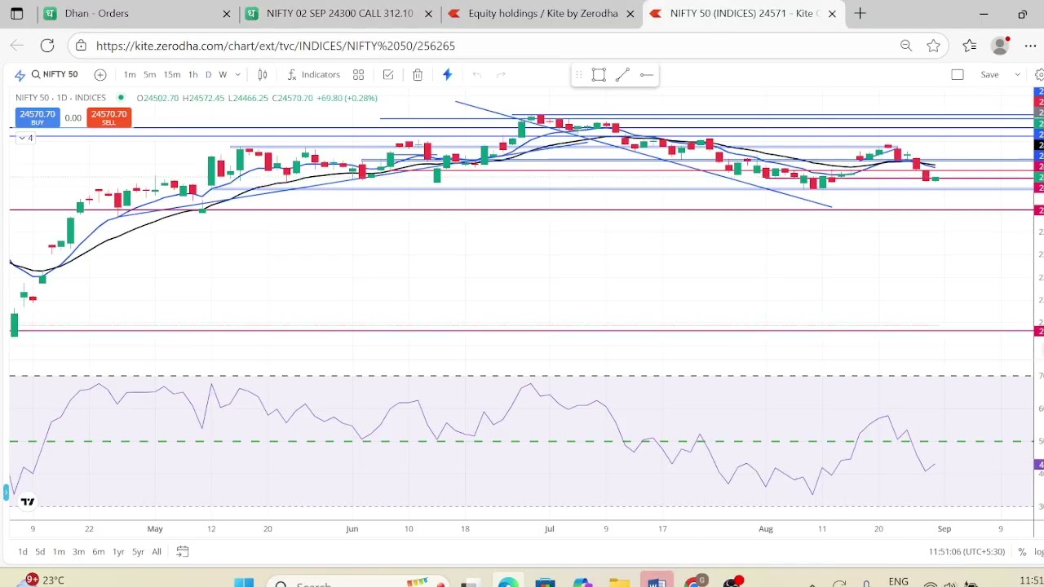Select the rectangle drawing tool

point(599,75)
